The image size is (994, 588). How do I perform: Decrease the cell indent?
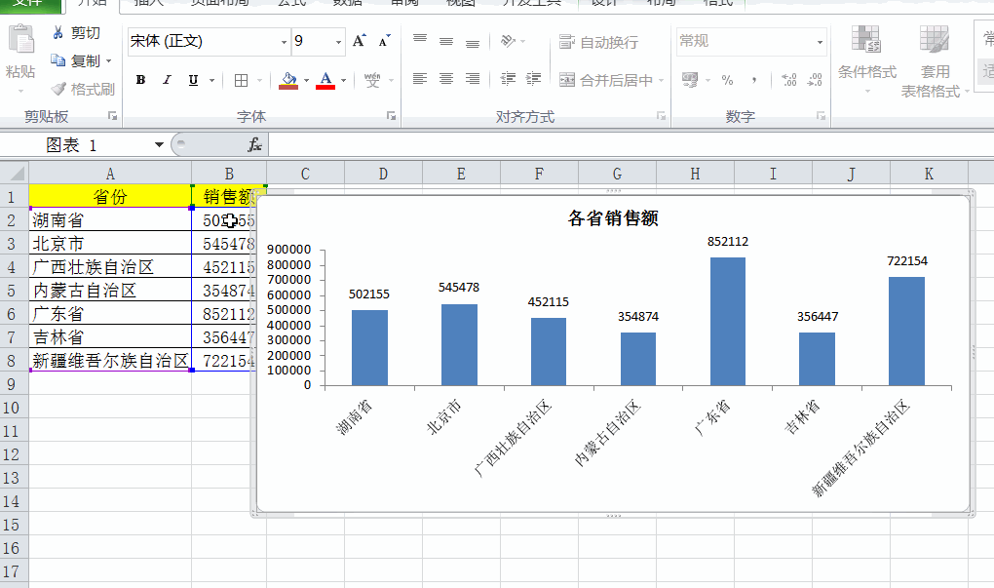tap(508, 79)
